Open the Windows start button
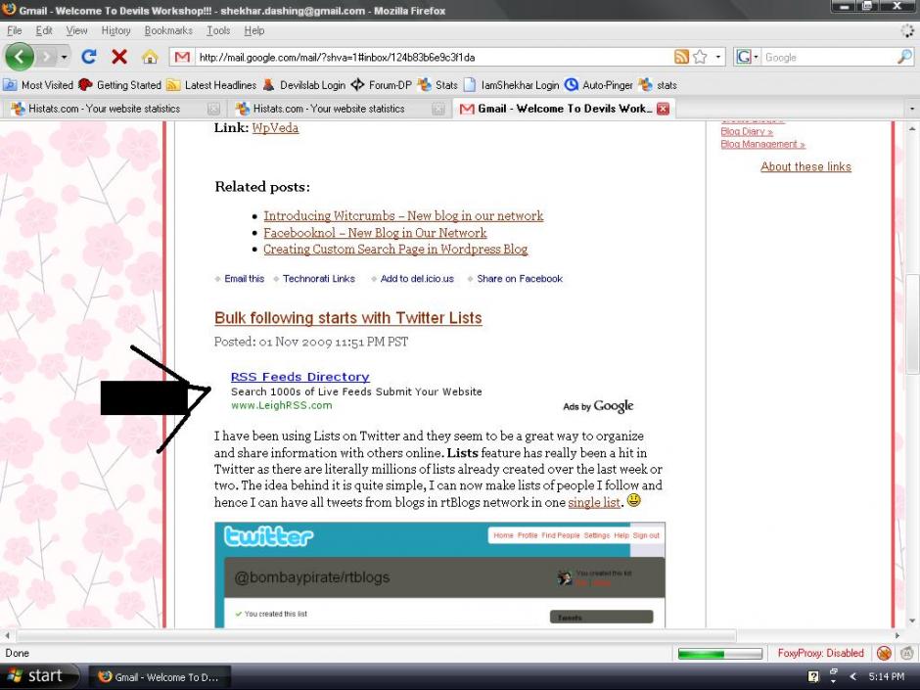The height and width of the screenshot is (690, 920). click(x=39, y=676)
